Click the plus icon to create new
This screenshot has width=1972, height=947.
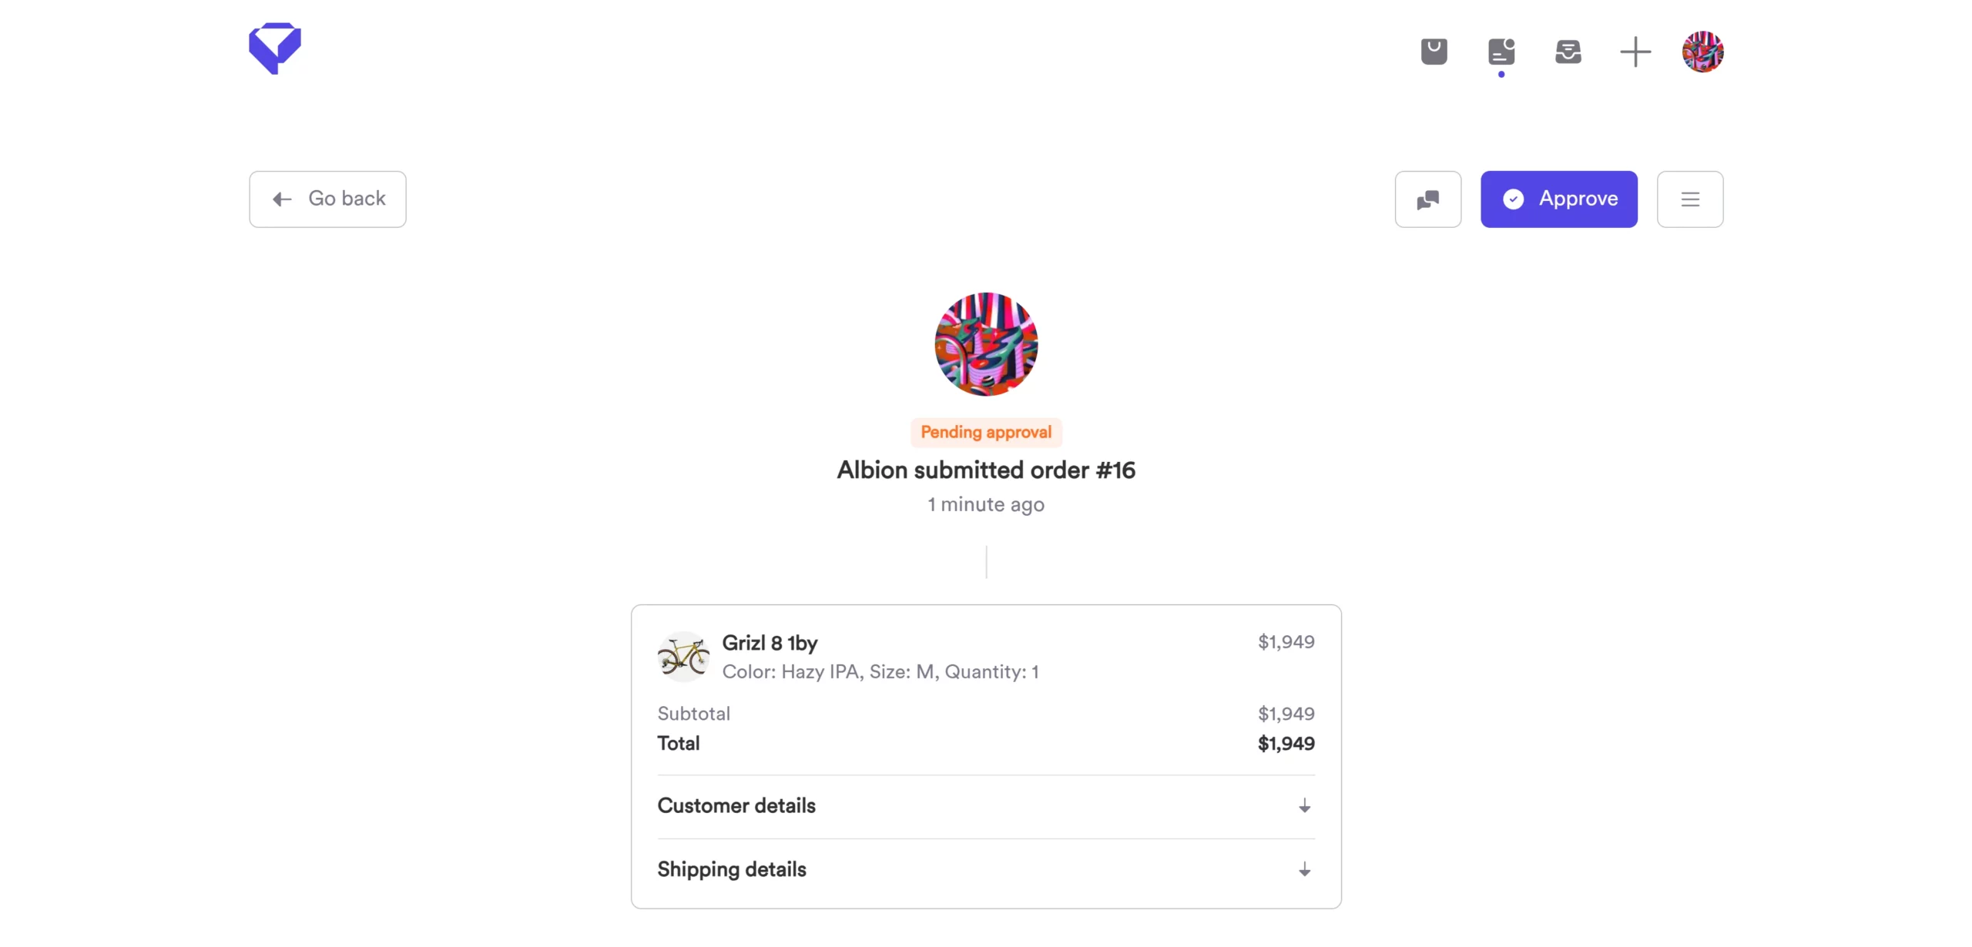pyautogui.click(x=1635, y=52)
